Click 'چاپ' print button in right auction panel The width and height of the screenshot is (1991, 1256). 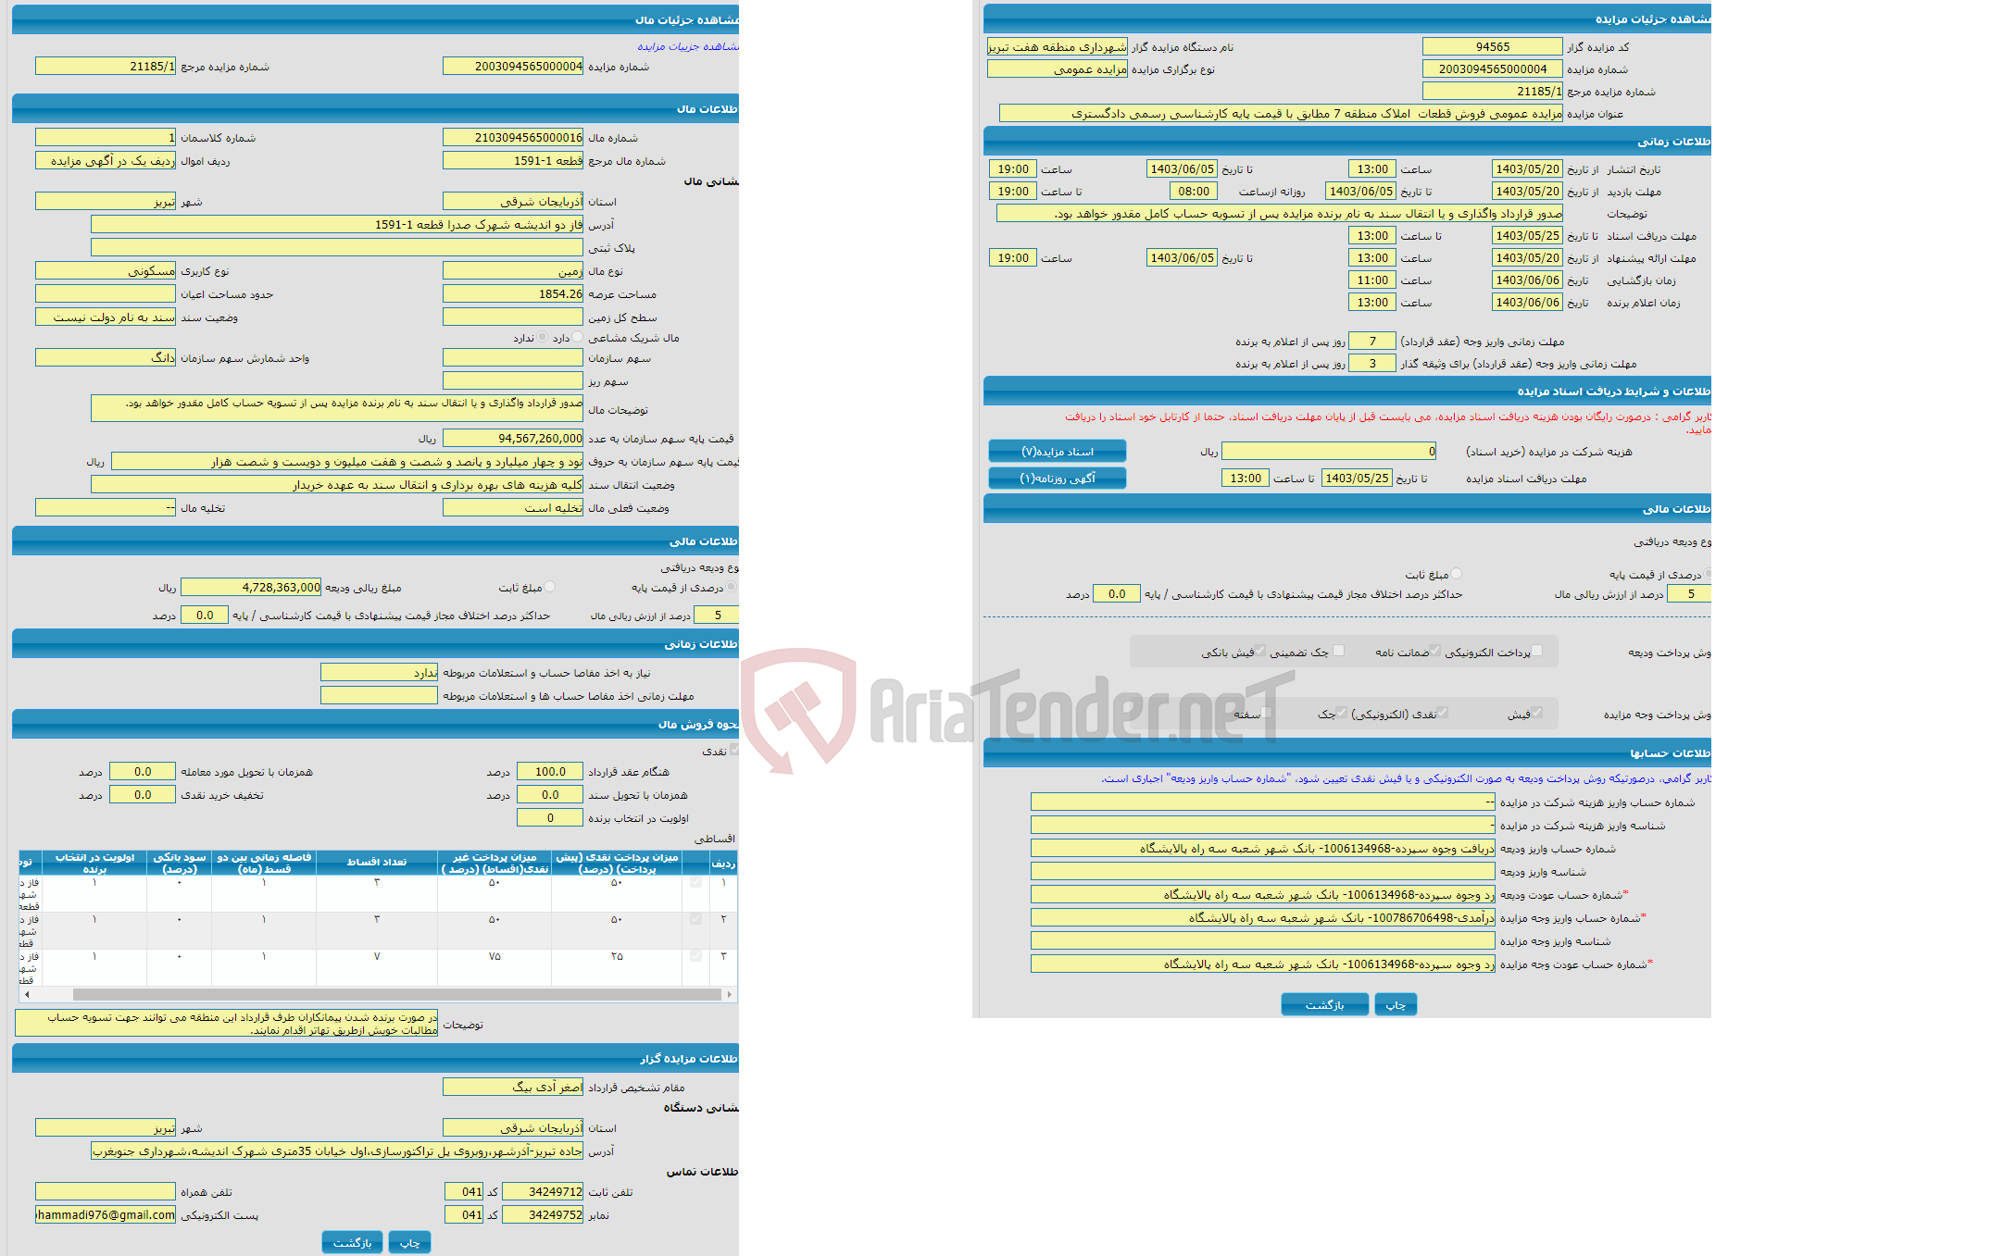(x=1396, y=1004)
